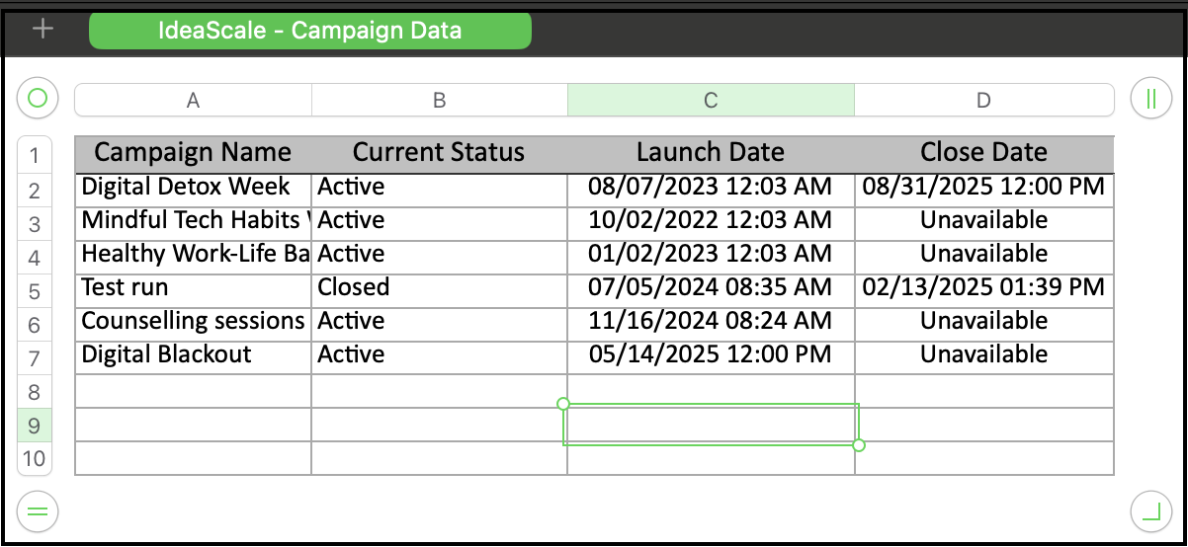Click the top-left selection handle of the selected cell
The width and height of the screenshot is (1188, 547).
pos(563,404)
